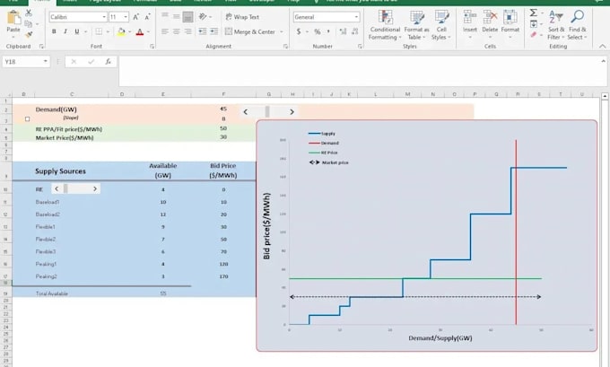Decrease font size with the small A
610x367 pixels.
pyautogui.click(x=147, y=17)
